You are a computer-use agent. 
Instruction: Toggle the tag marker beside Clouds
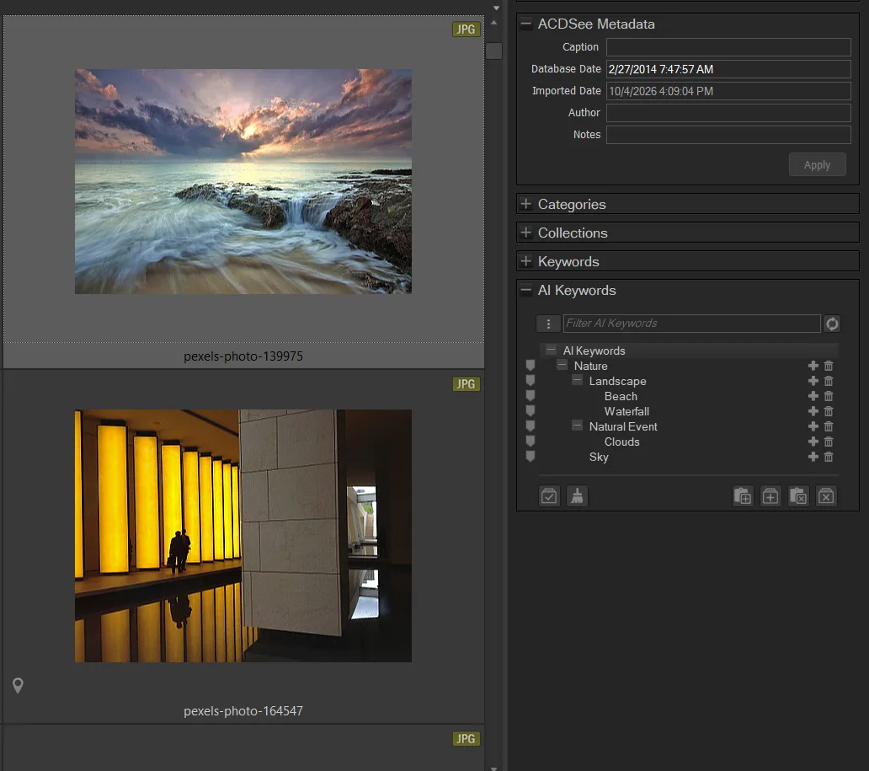point(530,441)
